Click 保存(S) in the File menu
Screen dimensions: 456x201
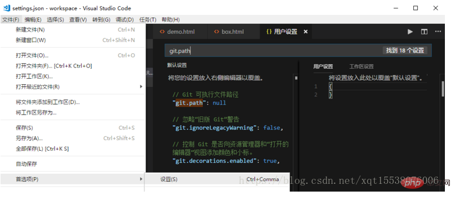pos(73,127)
